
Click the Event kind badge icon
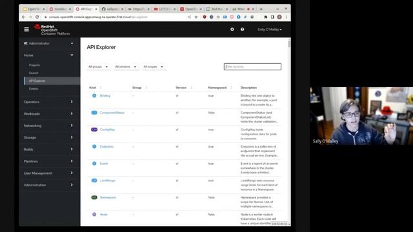pyautogui.click(x=94, y=164)
